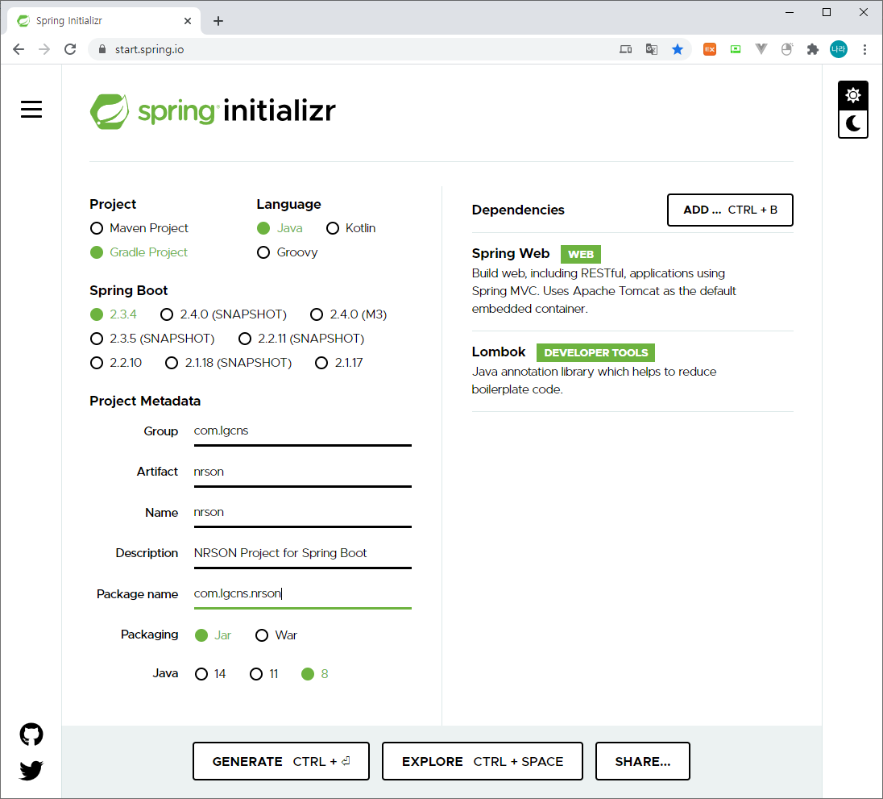Click the GENERATE button
Image resolution: width=883 pixels, height=799 pixels.
[281, 761]
